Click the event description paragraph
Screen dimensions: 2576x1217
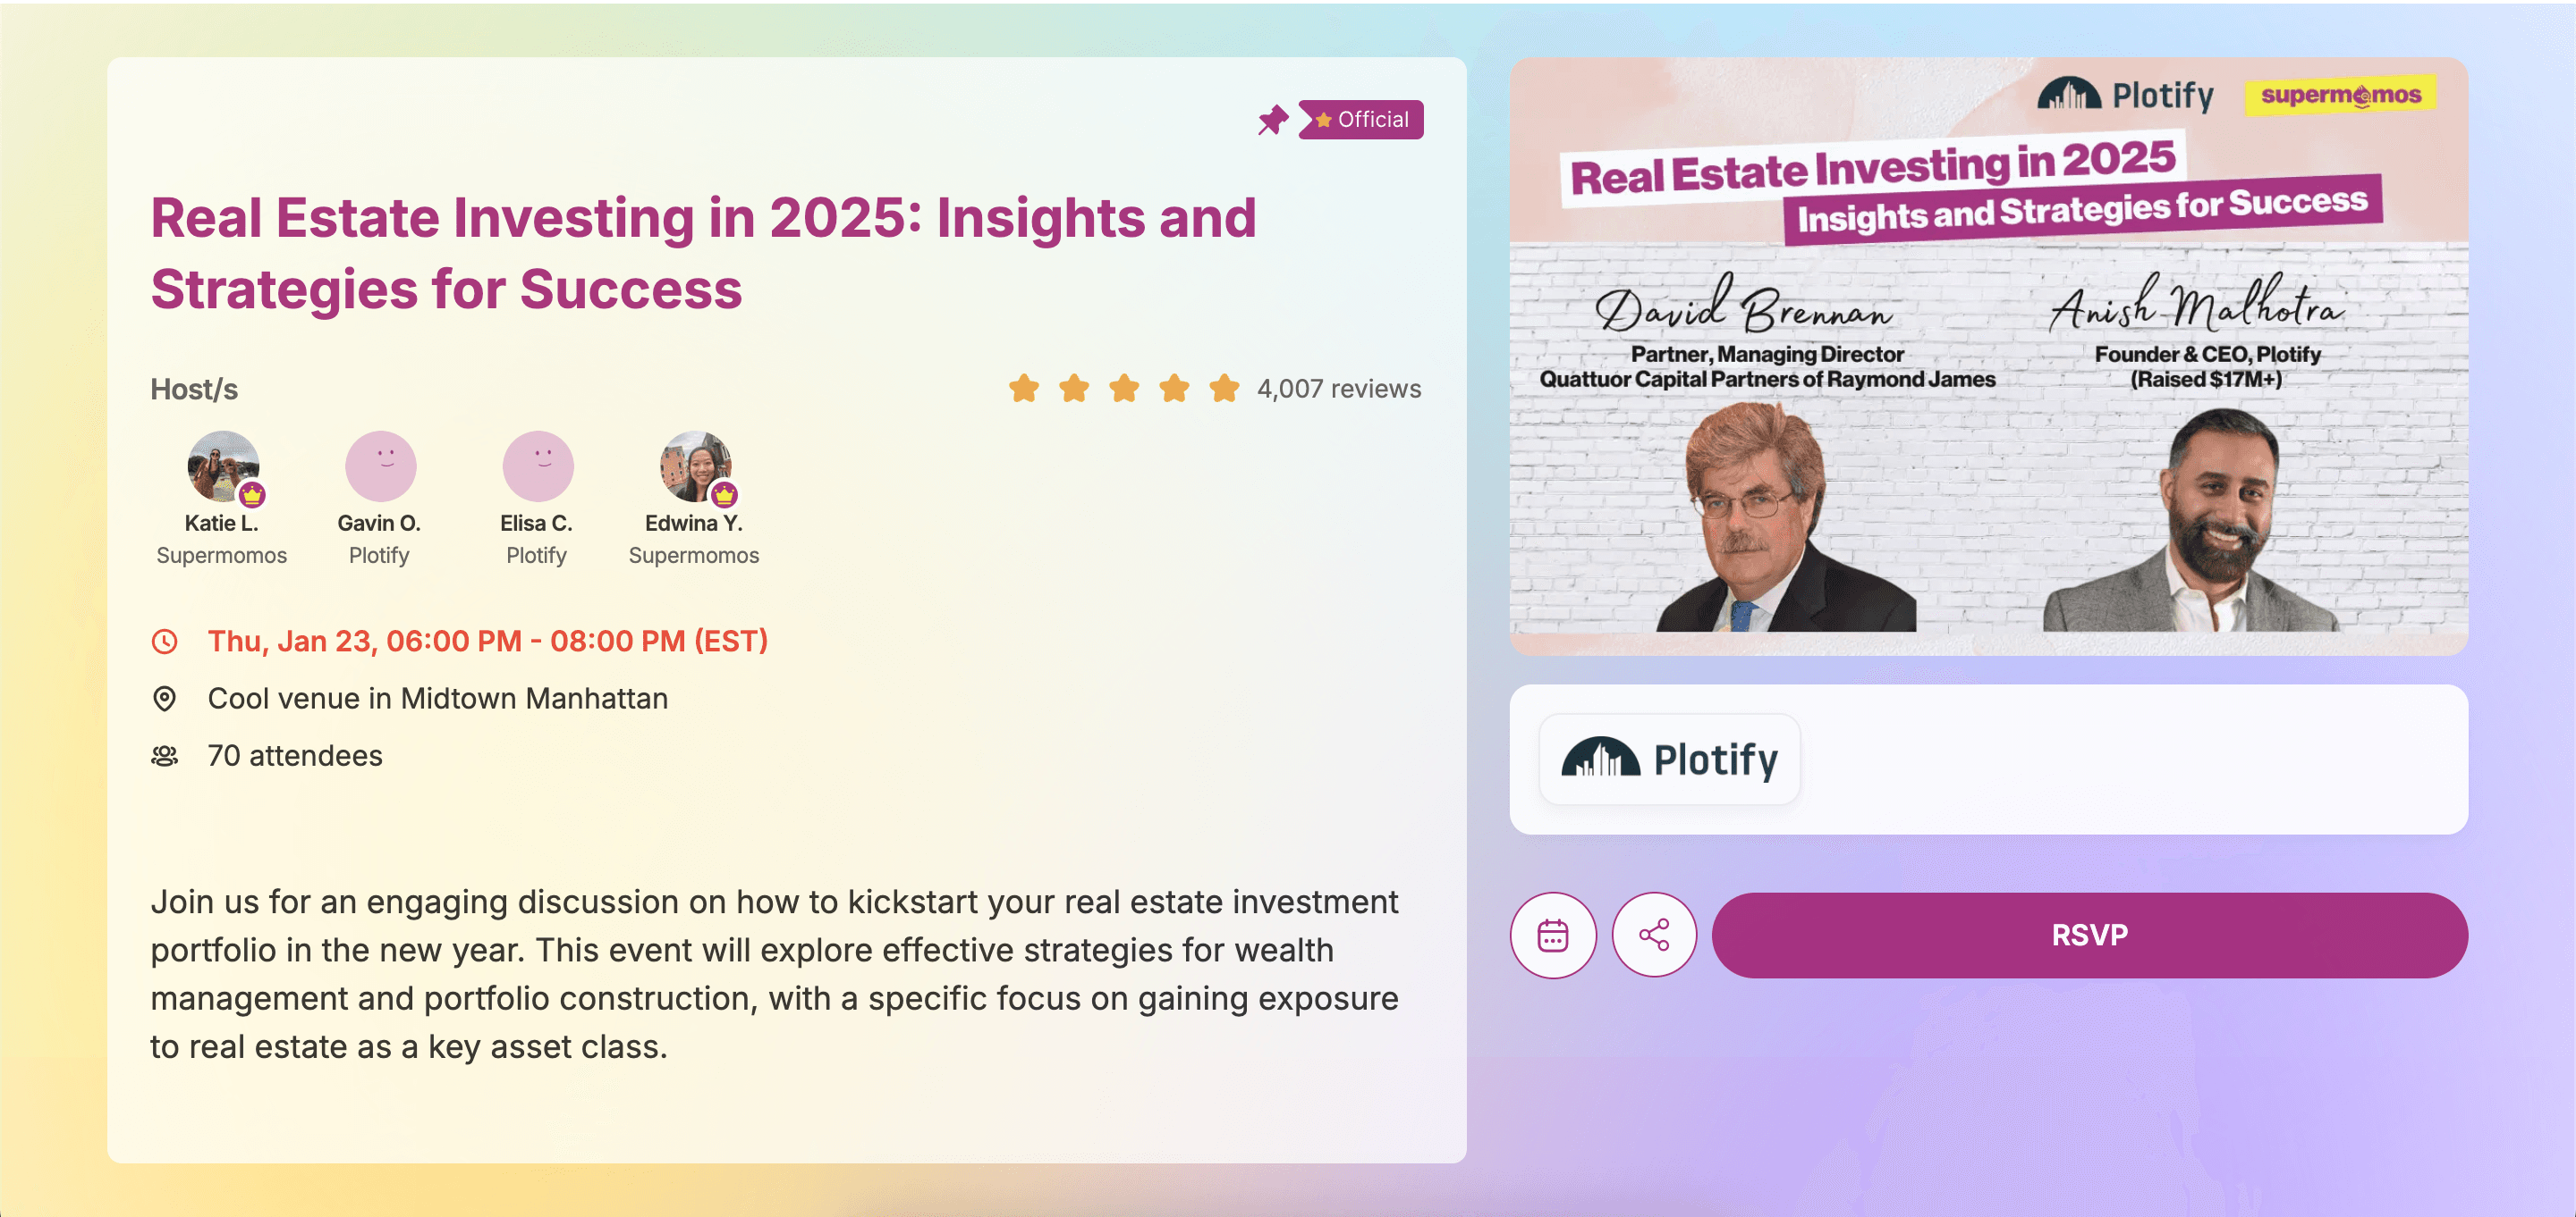[x=775, y=974]
